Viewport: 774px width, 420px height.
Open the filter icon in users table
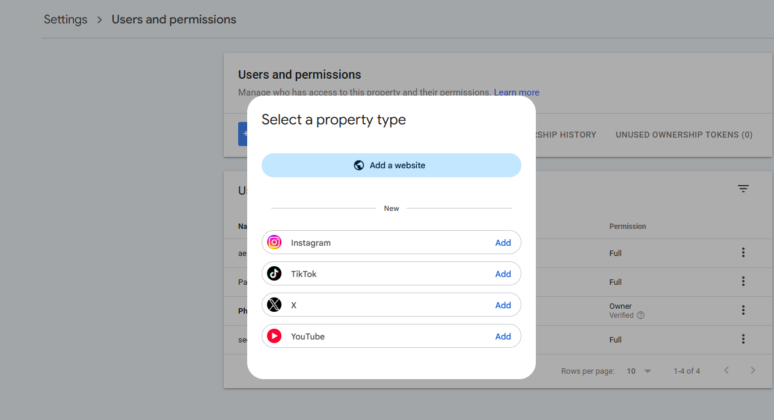click(743, 189)
